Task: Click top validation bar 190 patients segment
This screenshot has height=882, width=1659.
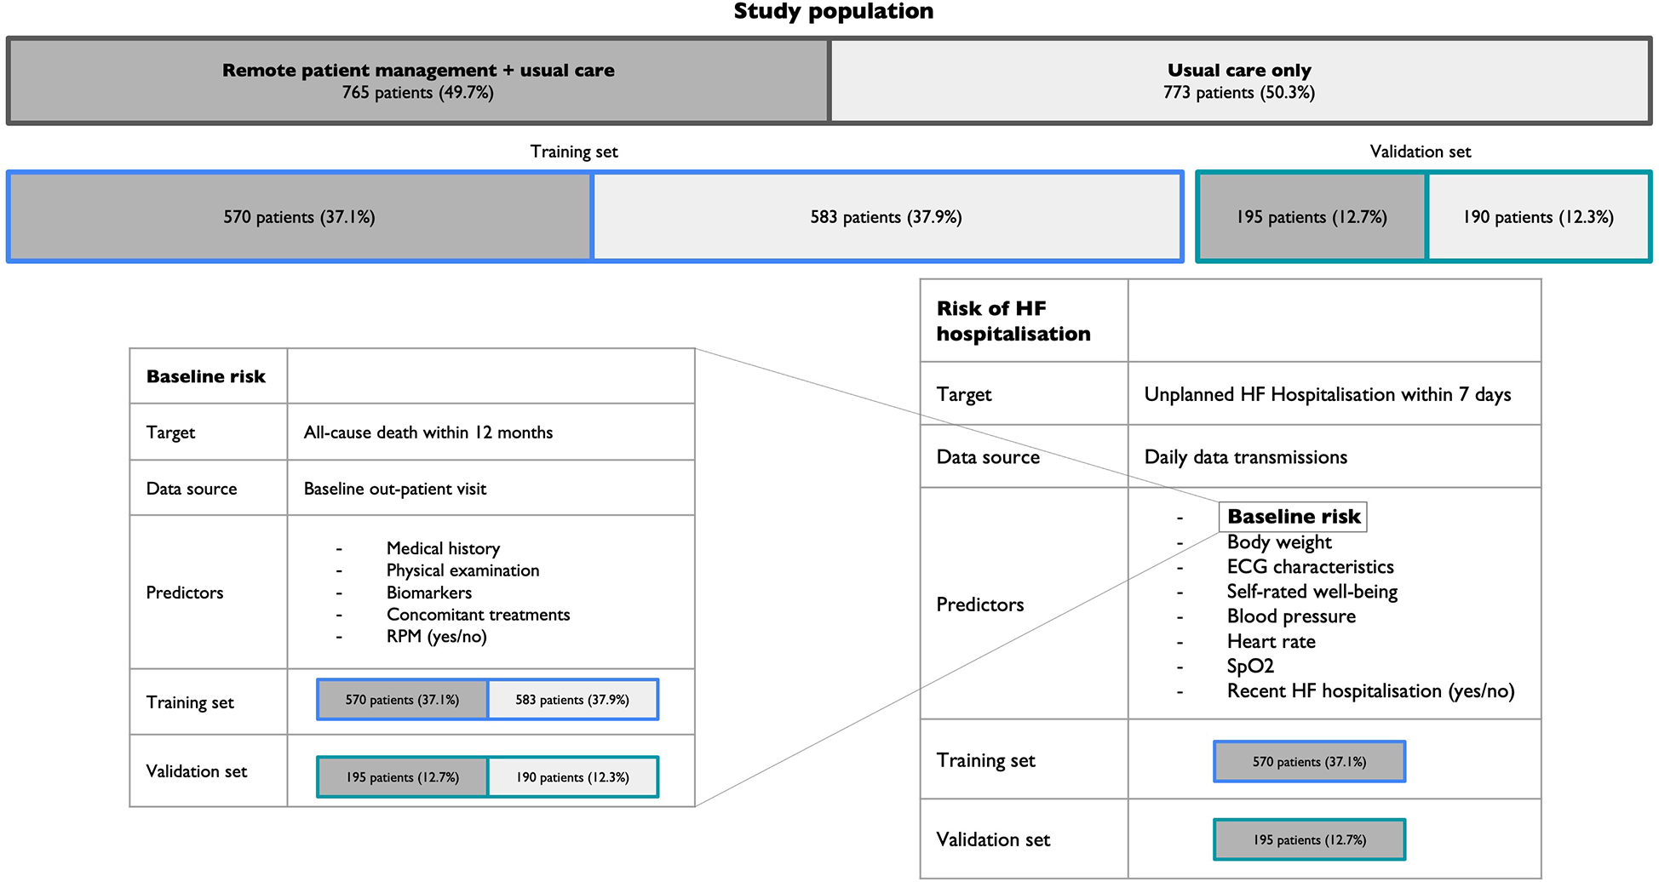Action: point(1538,217)
